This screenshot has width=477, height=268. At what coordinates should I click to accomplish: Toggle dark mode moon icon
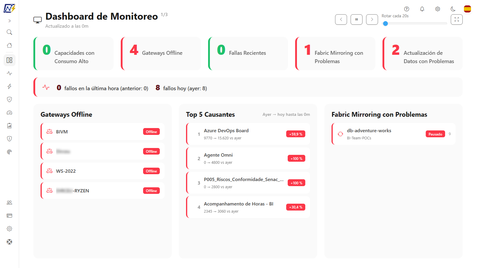453,9
